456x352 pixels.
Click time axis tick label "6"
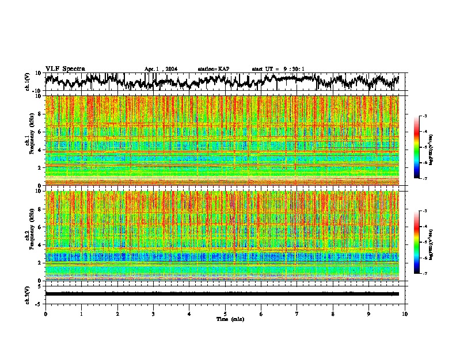point(261,314)
